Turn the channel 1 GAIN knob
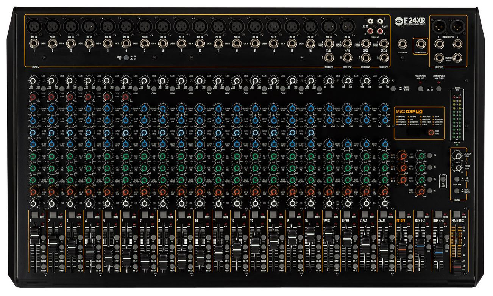 [x=33, y=81]
